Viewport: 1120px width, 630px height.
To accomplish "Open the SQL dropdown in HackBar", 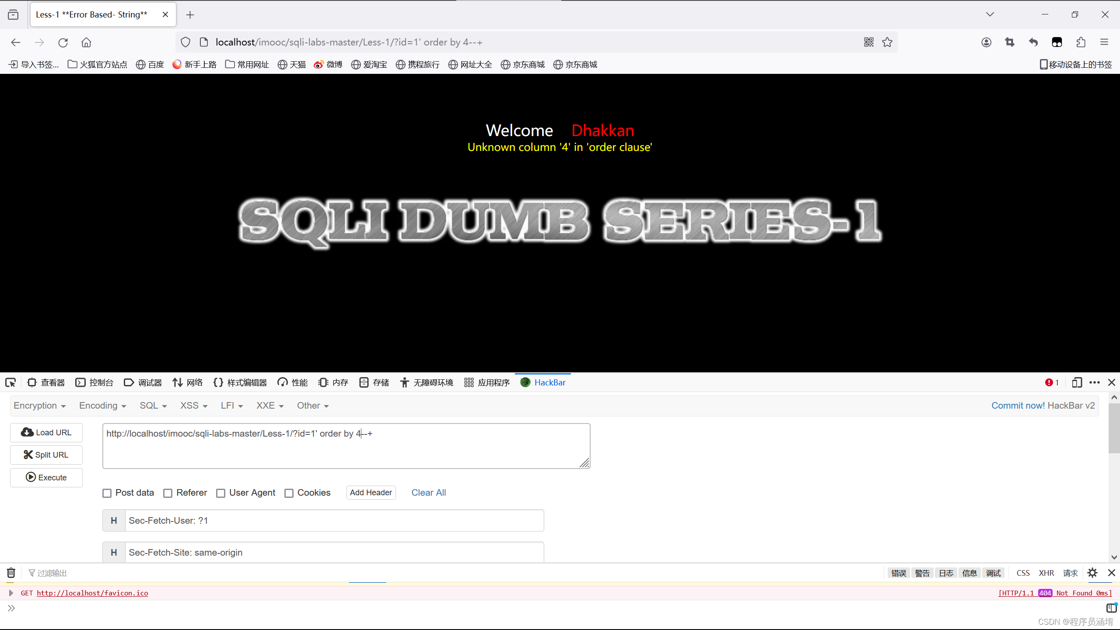I will click(153, 406).
